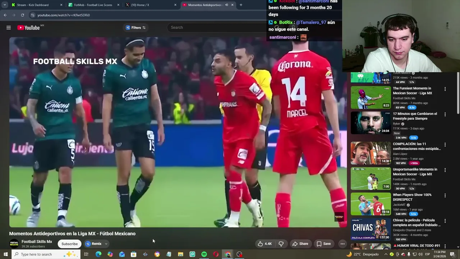Screen dimensions: 460x259
Task: Open options for Chivas: la película
Action: 445,221
